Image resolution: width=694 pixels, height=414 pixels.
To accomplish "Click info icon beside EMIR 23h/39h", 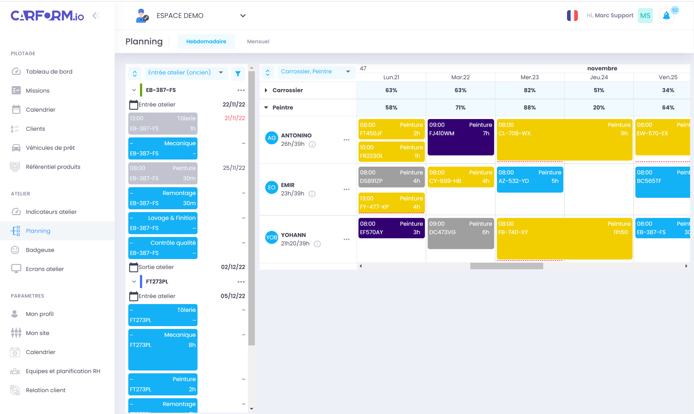I will (x=312, y=194).
